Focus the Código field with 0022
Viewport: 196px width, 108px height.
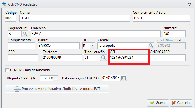11,18
